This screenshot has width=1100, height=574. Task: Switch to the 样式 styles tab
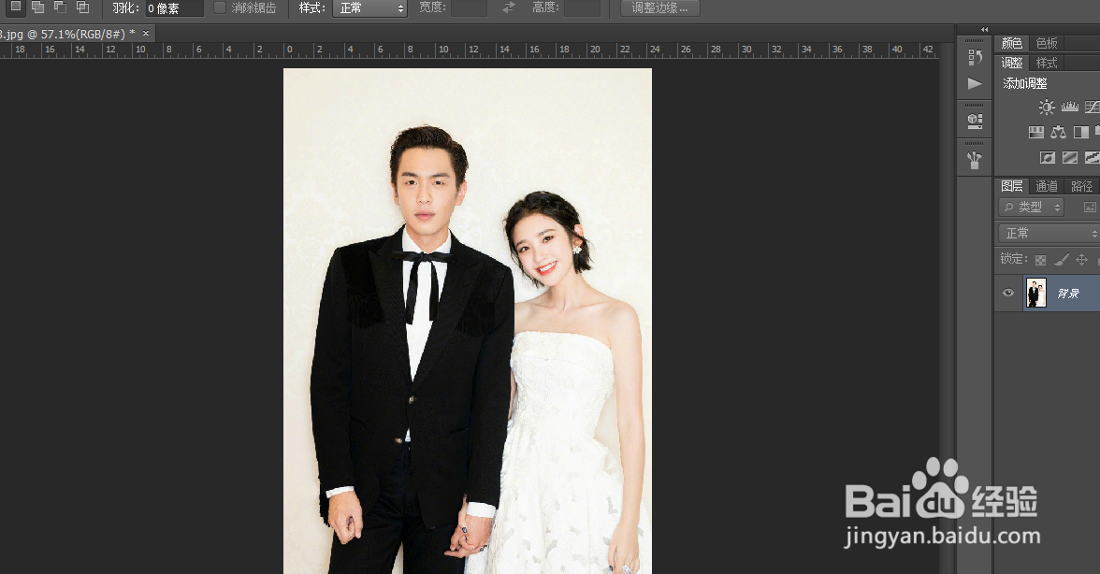1047,63
